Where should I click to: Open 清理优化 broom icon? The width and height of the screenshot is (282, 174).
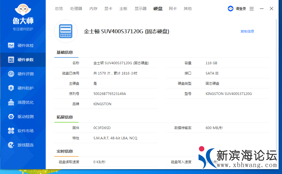(11, 102)
